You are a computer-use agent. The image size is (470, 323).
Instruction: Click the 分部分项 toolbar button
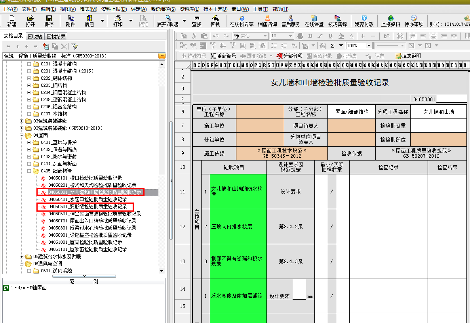289,56
